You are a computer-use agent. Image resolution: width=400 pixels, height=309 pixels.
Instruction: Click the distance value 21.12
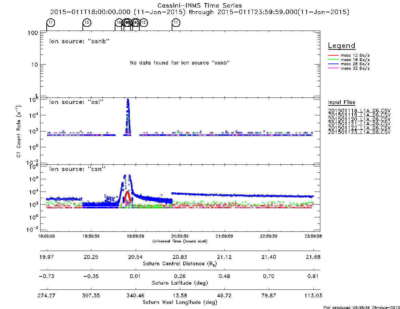point(224,257)
